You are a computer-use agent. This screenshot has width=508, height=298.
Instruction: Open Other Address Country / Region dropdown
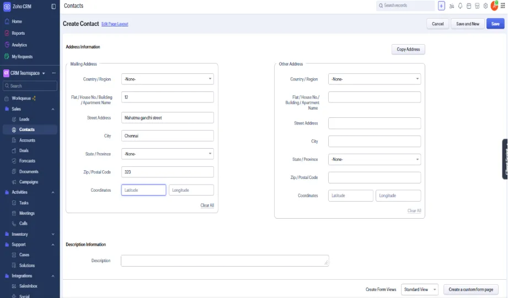375,79
